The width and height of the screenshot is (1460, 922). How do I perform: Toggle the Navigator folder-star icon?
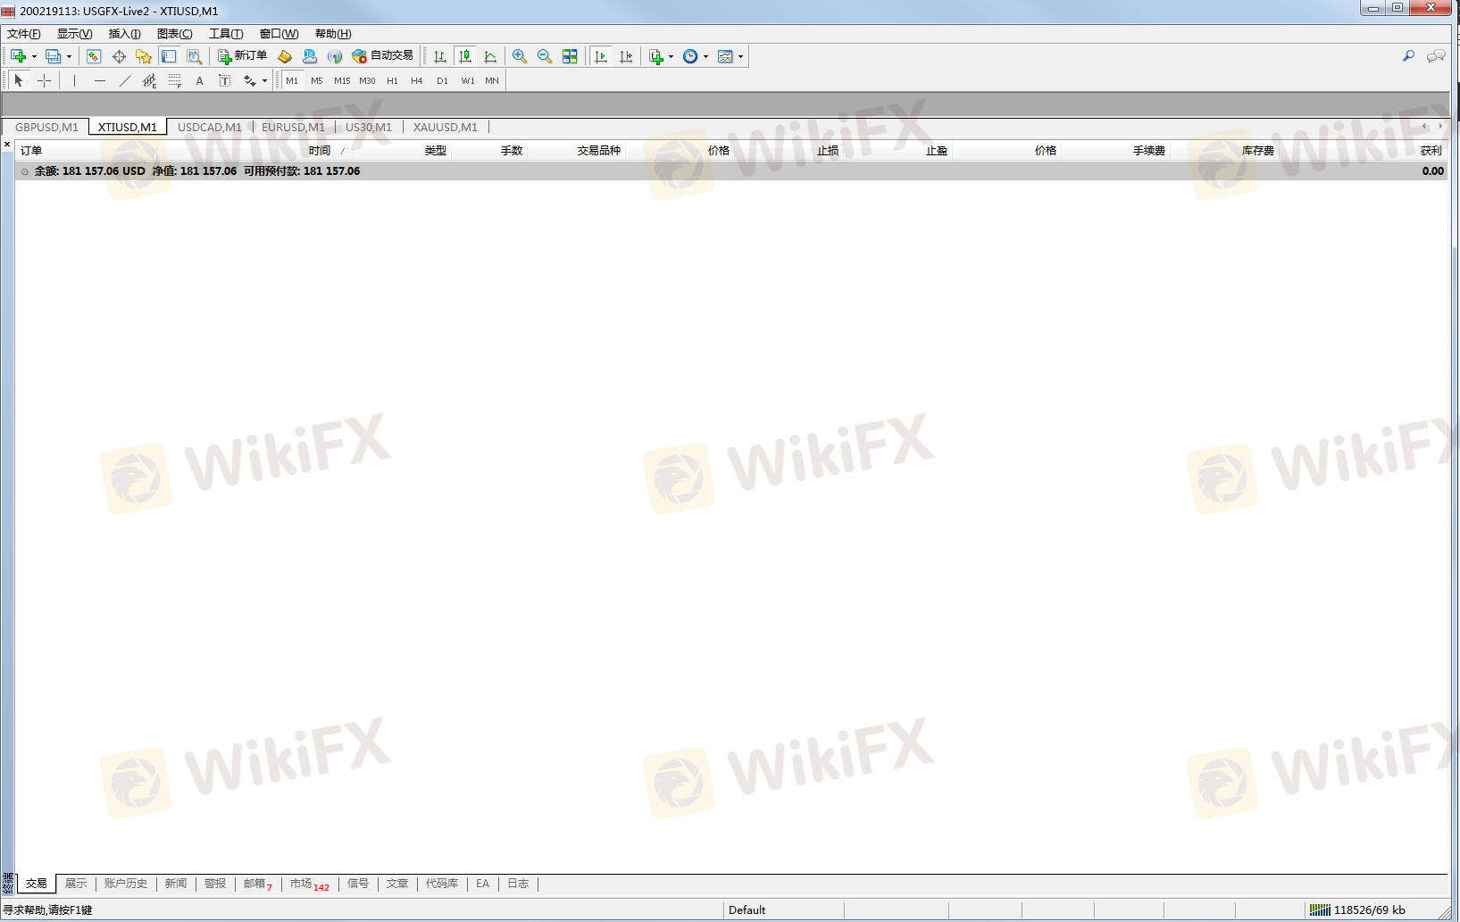tap(144, 56)
